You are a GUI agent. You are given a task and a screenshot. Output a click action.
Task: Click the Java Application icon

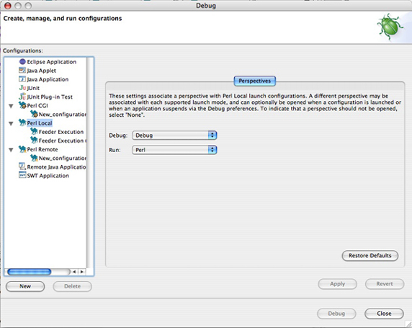coord(22,79)
